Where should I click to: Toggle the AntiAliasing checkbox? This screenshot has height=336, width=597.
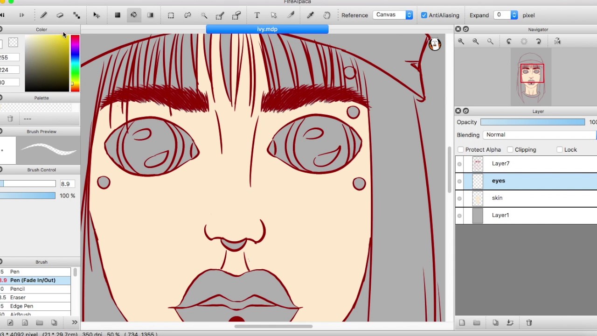[x=424, y=15]
